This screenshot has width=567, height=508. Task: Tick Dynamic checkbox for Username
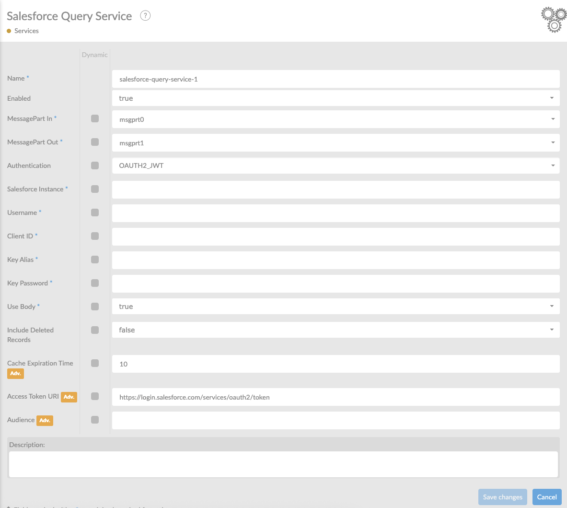click(95, 213)
